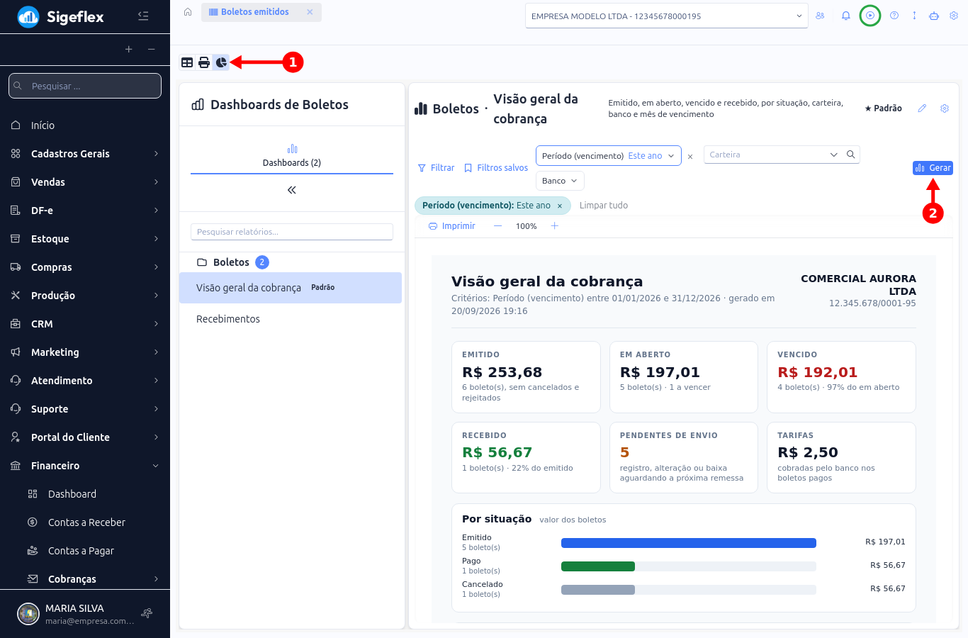Decrease zoom with the minus button

(x=498, y=226)
